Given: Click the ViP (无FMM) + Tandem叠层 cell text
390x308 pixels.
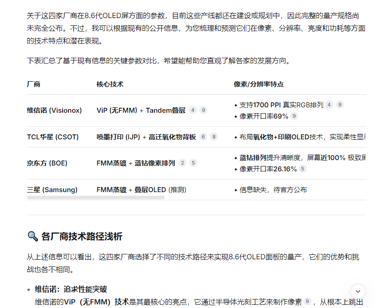Looking at the screenshot, I should 141,110.
